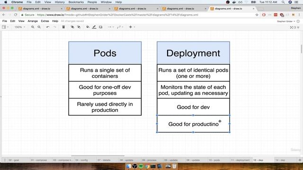The image size is (303, 170).
Task: Open Trash in the Dock
Action: [x=174, y=166]
